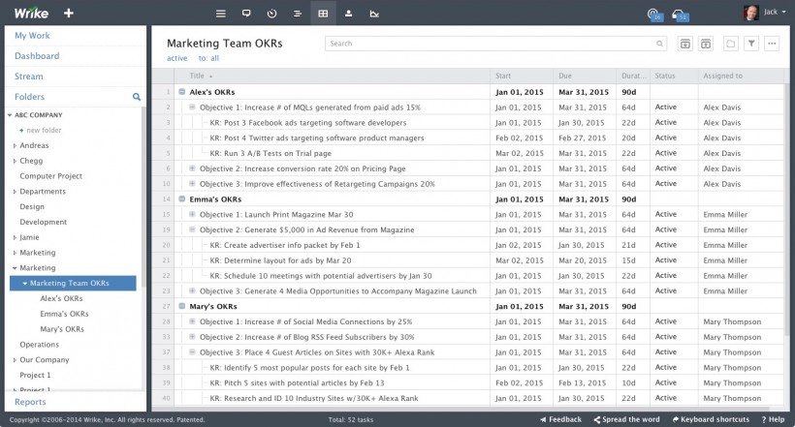
Task: Collapse the Mary's OKRs group row
Action: (182, 306)
